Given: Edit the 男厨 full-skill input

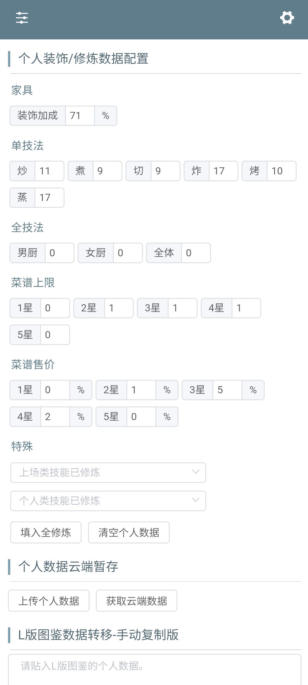Looking at the screenshot, I should (x=59, y=253).
